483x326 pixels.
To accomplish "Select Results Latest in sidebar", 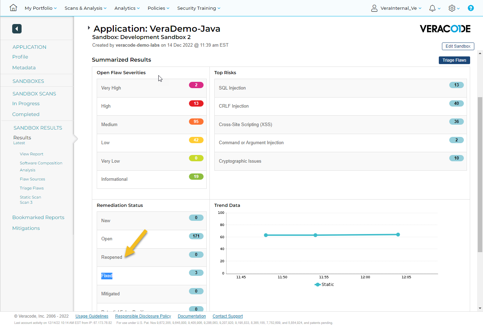I will click(22, 140).
